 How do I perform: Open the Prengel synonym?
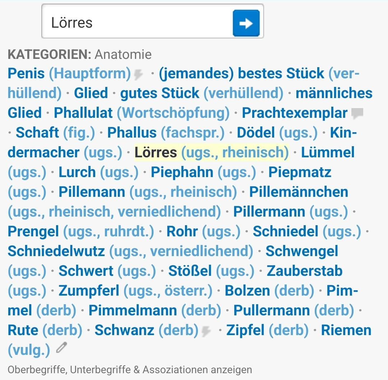pos(33,231)
